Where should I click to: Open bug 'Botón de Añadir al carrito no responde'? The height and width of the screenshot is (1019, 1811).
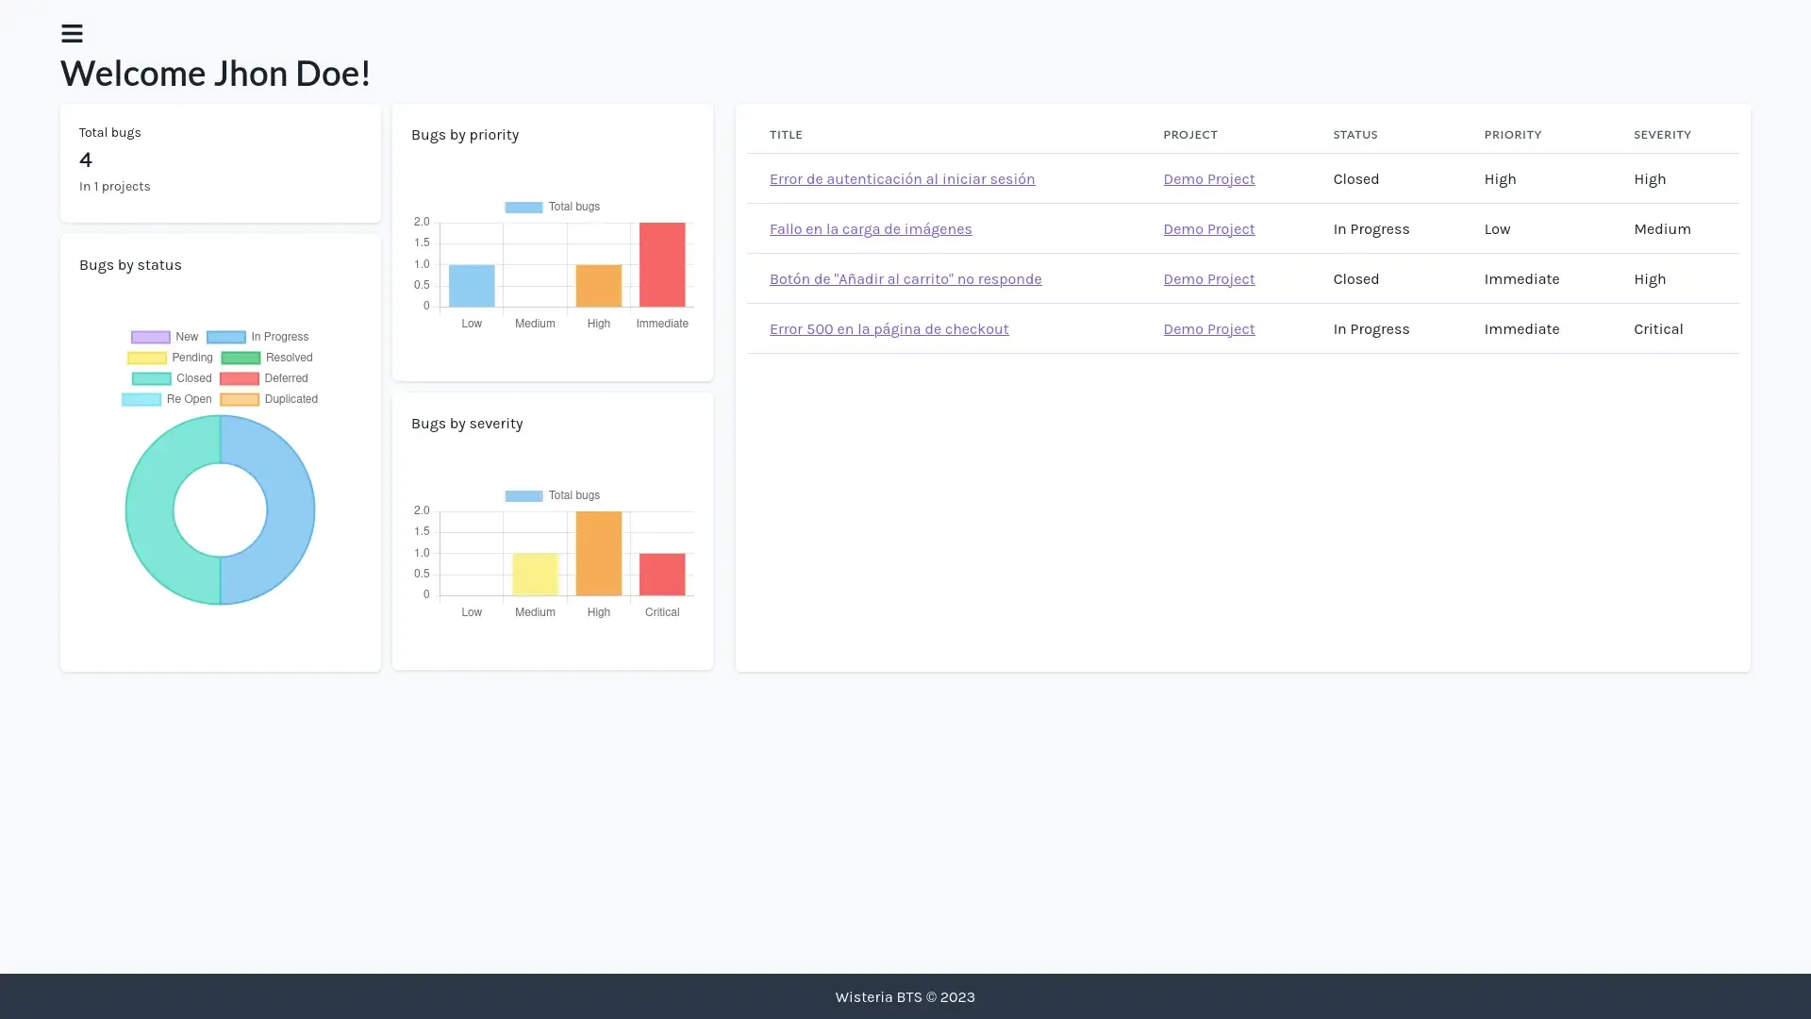coord(905,279)
